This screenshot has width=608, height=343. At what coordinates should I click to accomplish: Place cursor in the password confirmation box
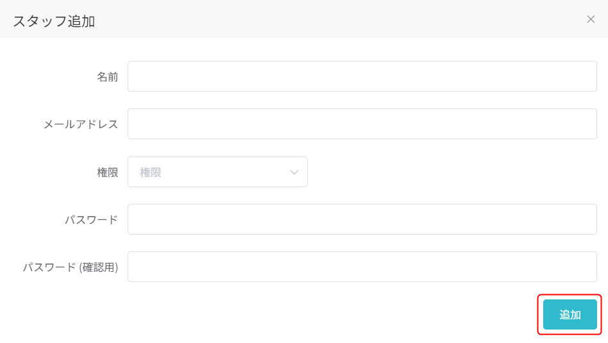tap(362, 267)
